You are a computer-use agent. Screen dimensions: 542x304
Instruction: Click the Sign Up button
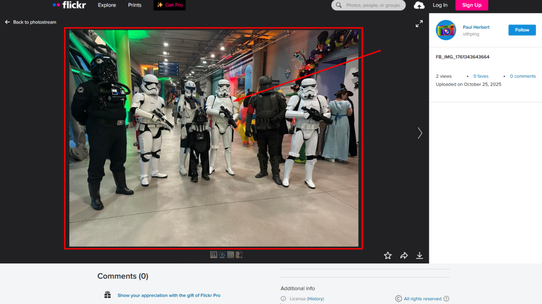472,5
